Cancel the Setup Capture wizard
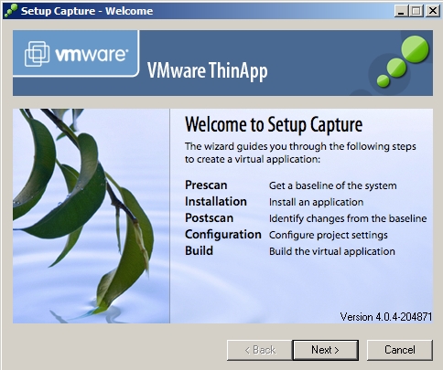The height and width of the screenshot is (370, 443). pos(400,350)
